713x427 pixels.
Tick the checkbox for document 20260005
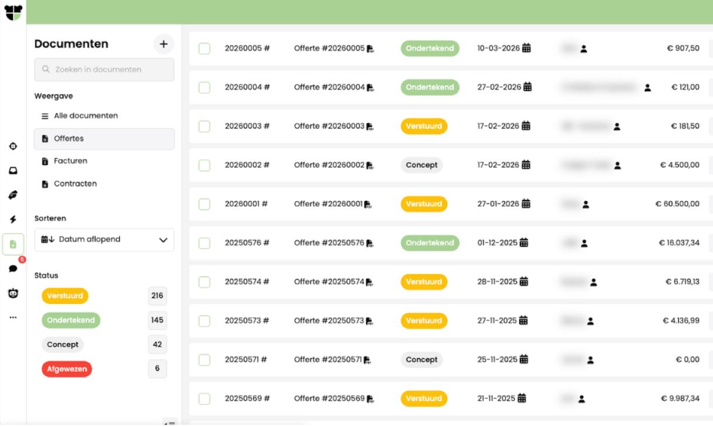click(x=205, y=48)
